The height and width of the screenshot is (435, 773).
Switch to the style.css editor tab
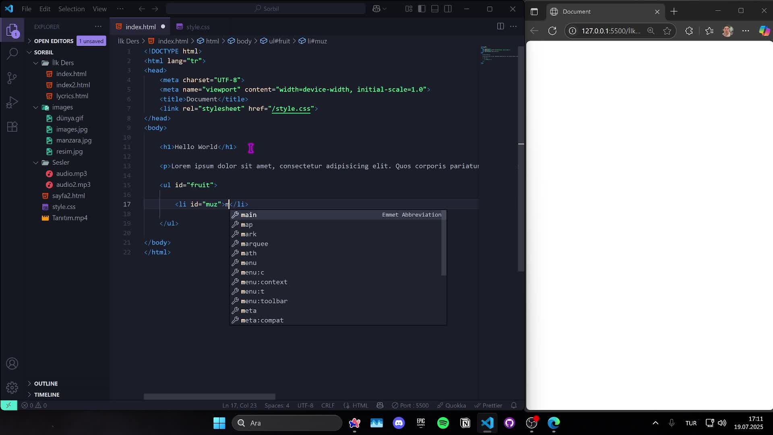tap(198, 27)
